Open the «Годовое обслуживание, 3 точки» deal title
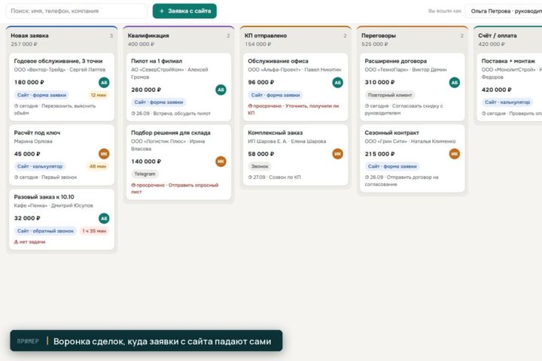Screen dimensions: 542x361 pos(58,61)
